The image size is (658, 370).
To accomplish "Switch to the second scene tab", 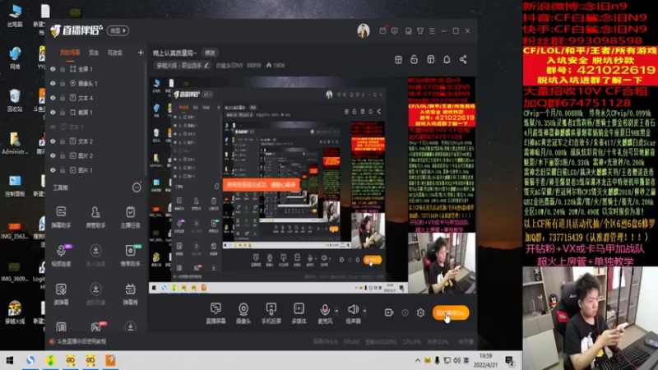I will tap(94, 53).
